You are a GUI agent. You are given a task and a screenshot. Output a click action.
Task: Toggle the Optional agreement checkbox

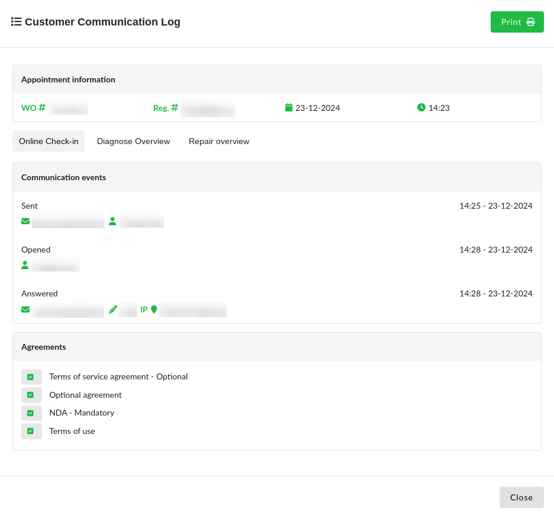(31, 395)
